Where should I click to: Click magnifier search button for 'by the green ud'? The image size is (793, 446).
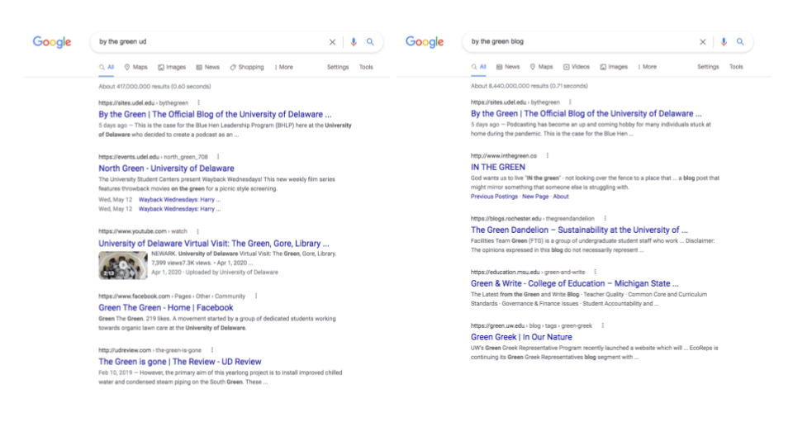370,42
